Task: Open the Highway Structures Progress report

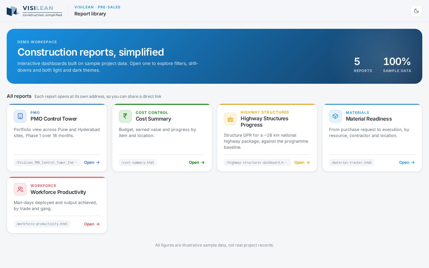Action: coord(302,162)
